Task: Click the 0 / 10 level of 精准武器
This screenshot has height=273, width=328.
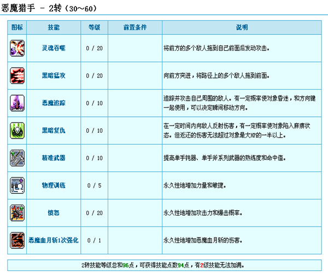Action: coord(95,158)
